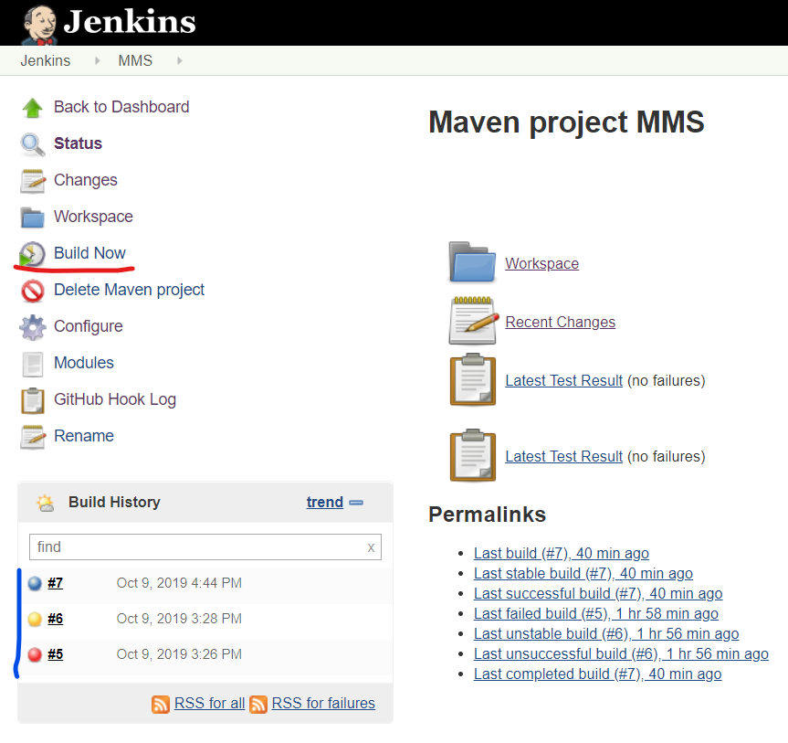Collapse build history with the minus icon

coord(356,503)
